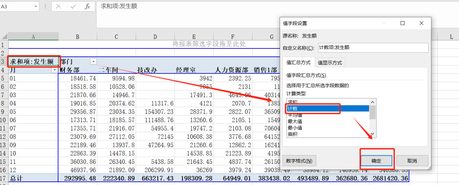Click the 二车间 column label
This screenshot has height=185, width=459.
tap(108, 70)
